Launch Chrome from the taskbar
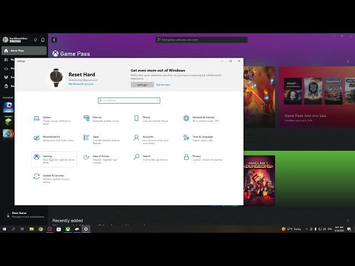355x266 pixels. coord(40,229)
